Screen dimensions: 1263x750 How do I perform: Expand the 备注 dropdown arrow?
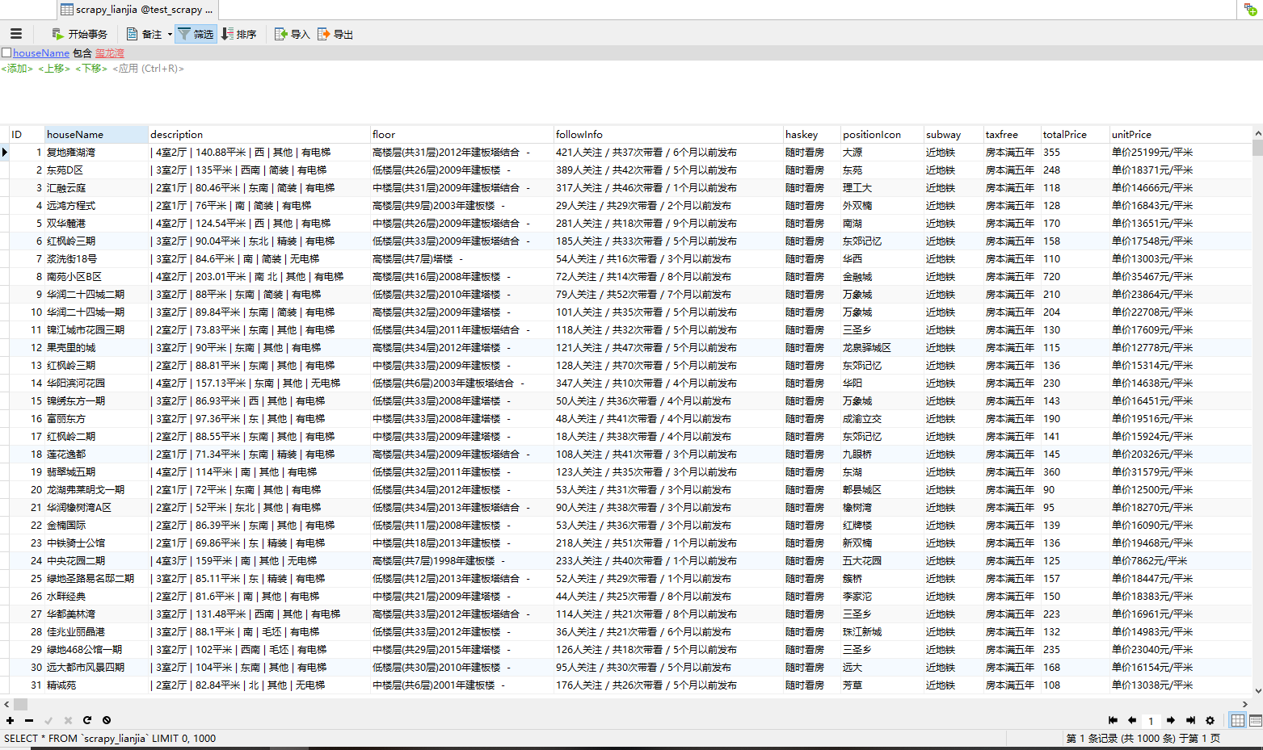[170, 34]
